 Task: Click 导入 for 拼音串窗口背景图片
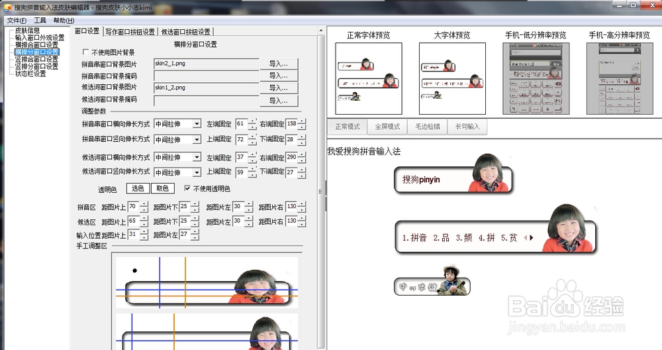[279, 64]
